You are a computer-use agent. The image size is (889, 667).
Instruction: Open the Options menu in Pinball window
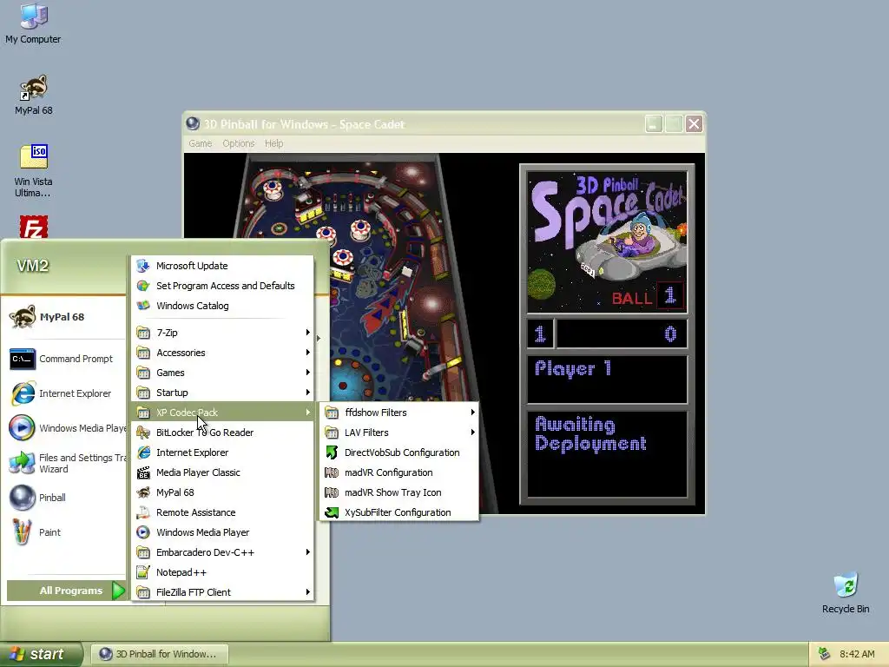tap(238, 143)
